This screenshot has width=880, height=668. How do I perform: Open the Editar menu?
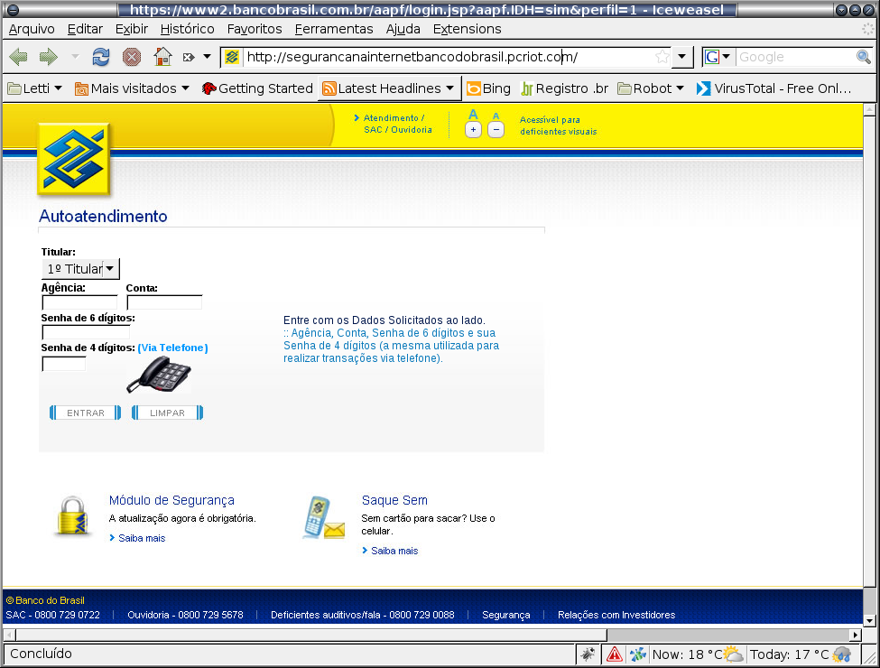[x=85, y=29]
